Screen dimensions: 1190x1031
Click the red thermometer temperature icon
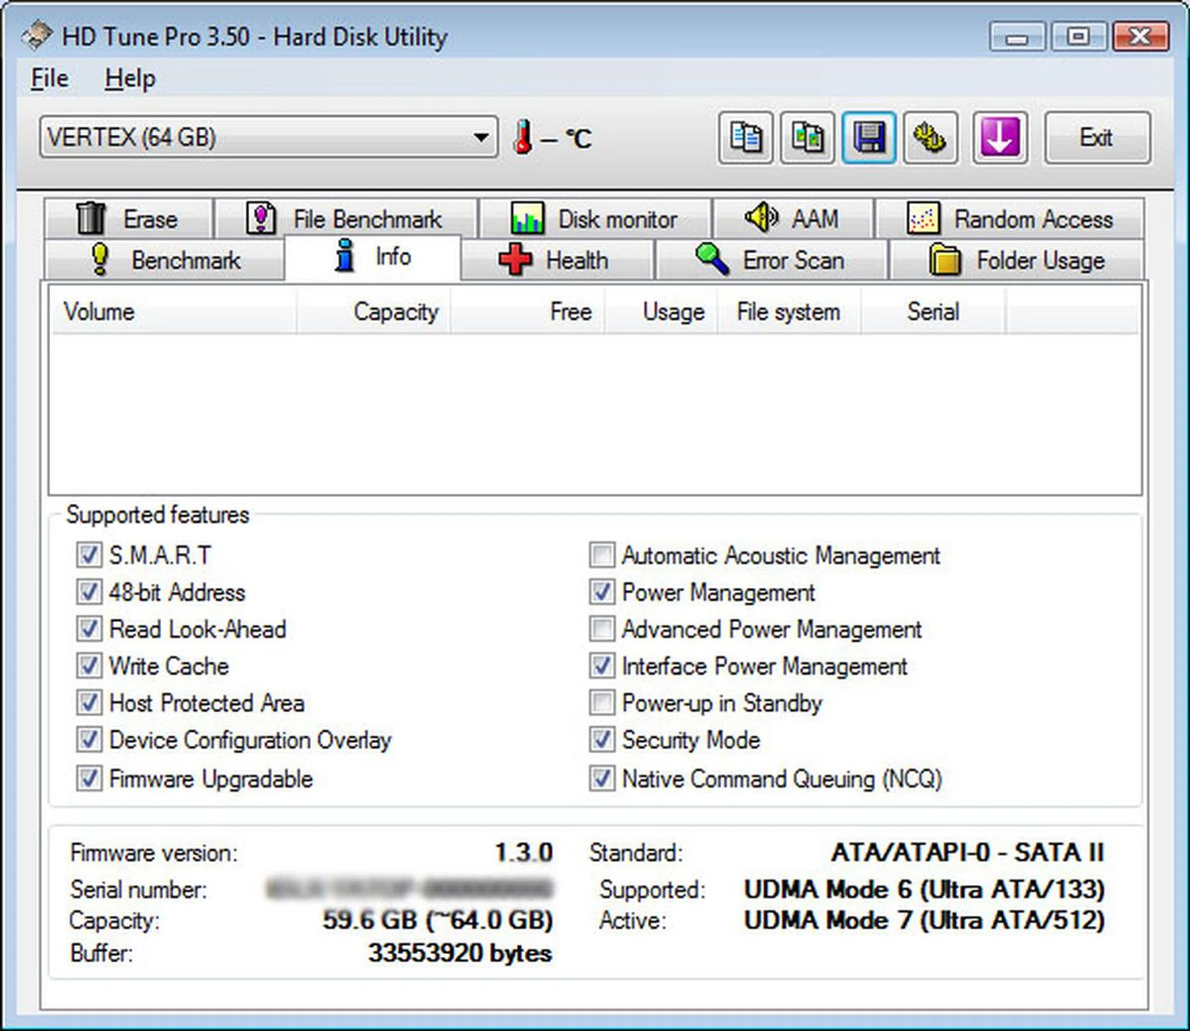(522, 138)
